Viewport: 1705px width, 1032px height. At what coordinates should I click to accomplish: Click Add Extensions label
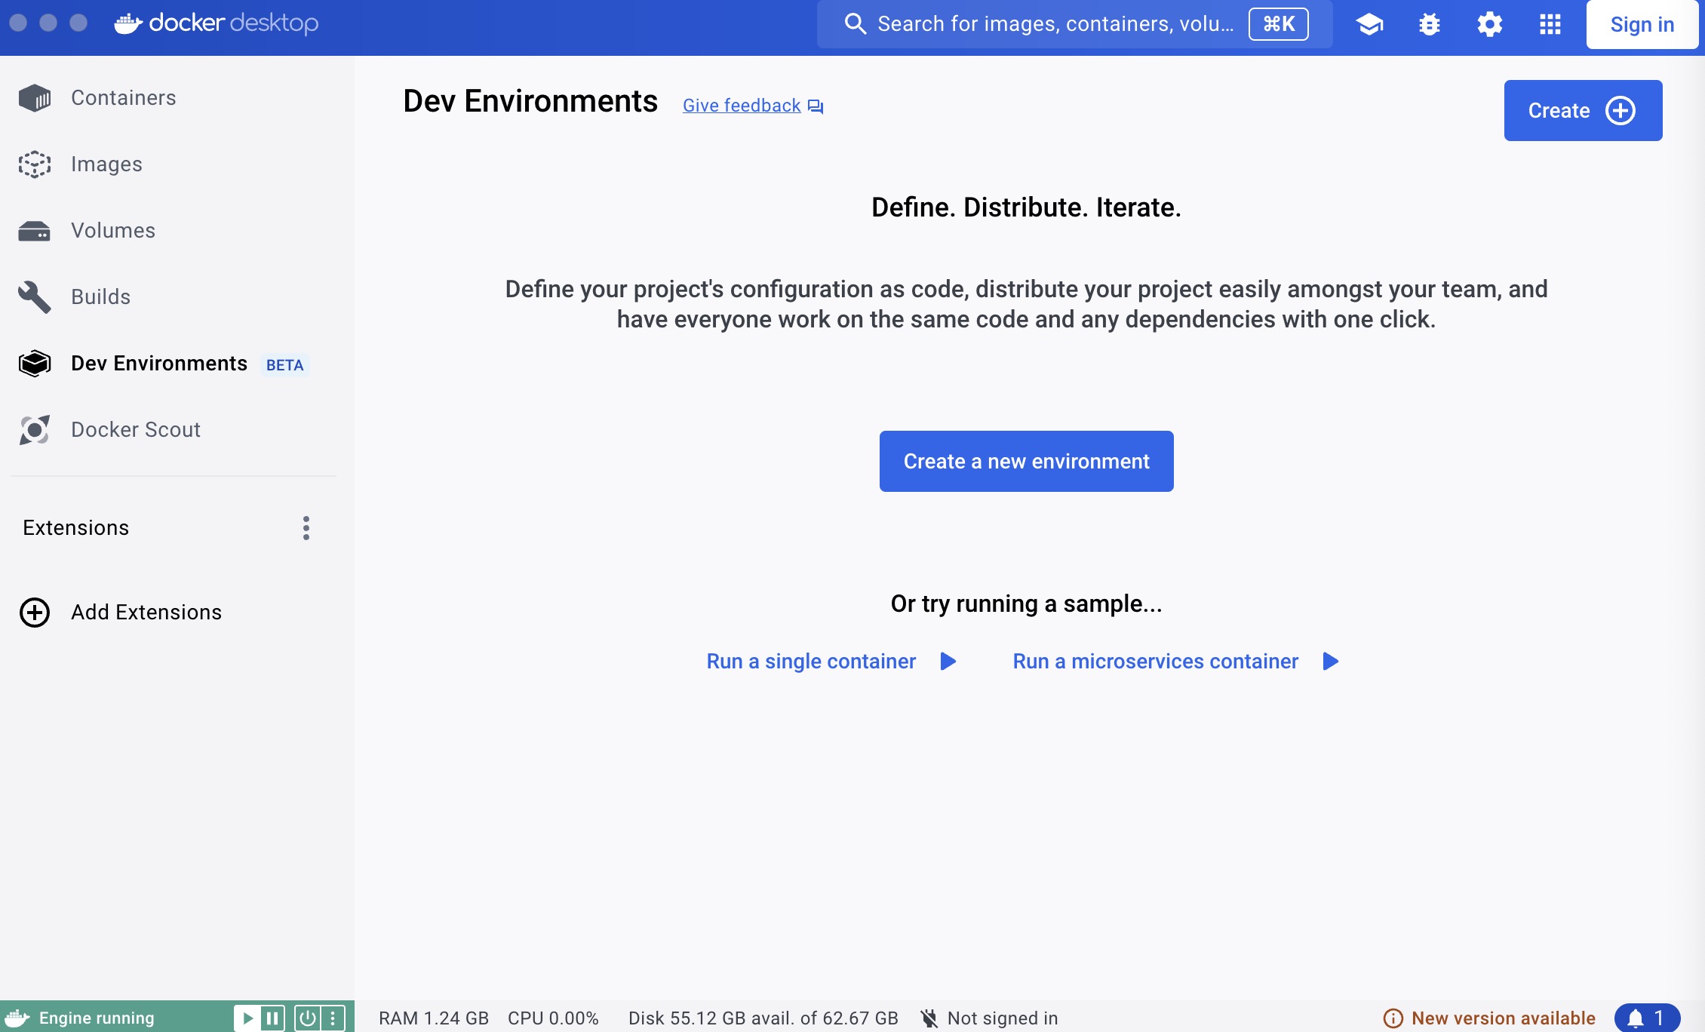(x=146, y=613)
